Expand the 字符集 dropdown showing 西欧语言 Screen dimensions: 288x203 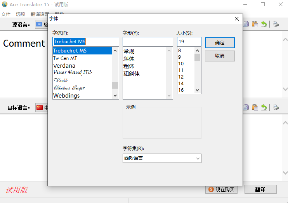coord(162,158)
